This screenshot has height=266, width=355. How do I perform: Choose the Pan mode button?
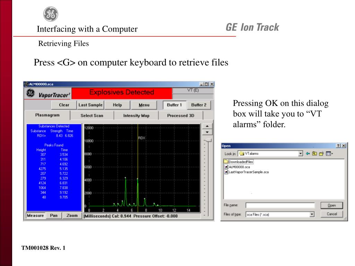pos(54,215)
